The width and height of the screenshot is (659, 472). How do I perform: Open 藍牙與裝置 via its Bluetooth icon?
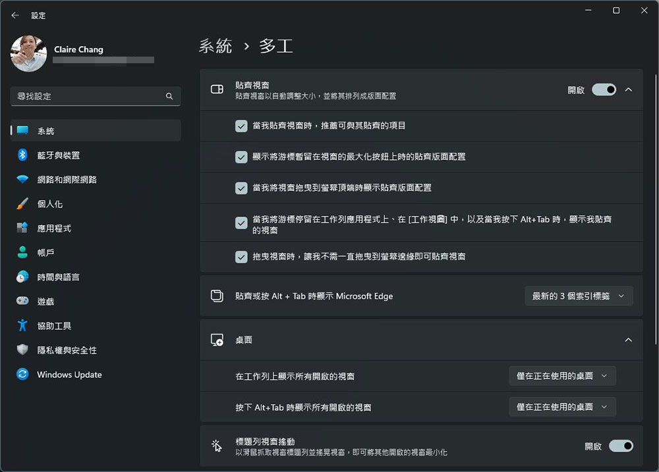tap(22, 155)
